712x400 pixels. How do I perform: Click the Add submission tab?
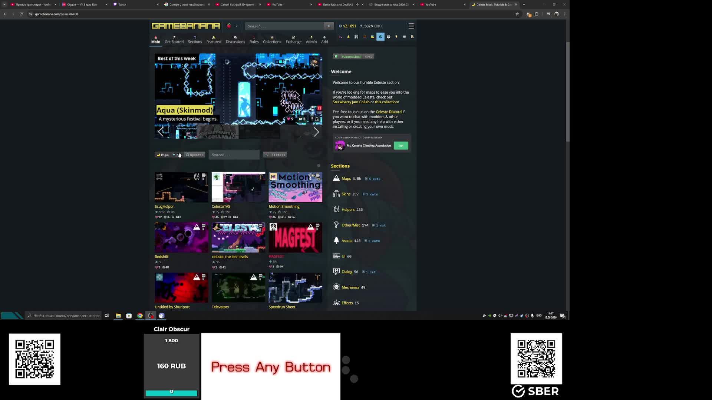coord(324,40)
